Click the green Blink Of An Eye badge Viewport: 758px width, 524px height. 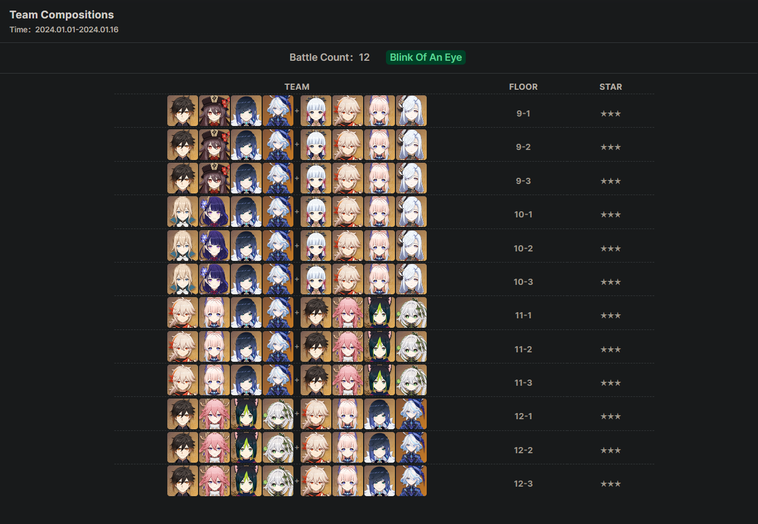(426, 57)
